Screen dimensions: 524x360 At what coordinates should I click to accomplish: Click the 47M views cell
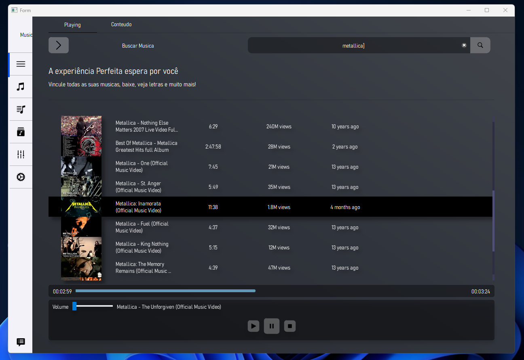click(x=279, y=268)
